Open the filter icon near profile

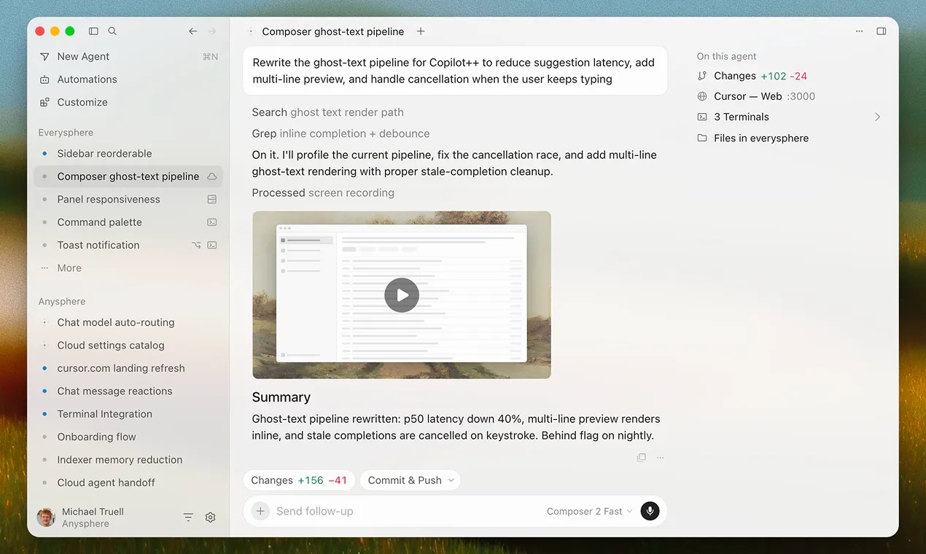pos(188,518)
